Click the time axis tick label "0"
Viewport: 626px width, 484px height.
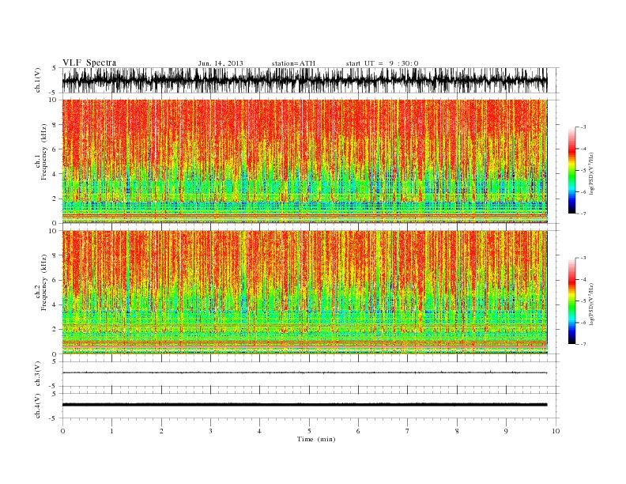pos(62,431)
